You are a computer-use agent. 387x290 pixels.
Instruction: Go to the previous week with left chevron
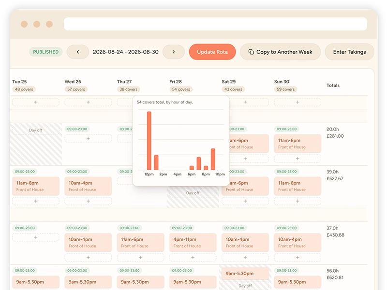click(x=78, y=52)
